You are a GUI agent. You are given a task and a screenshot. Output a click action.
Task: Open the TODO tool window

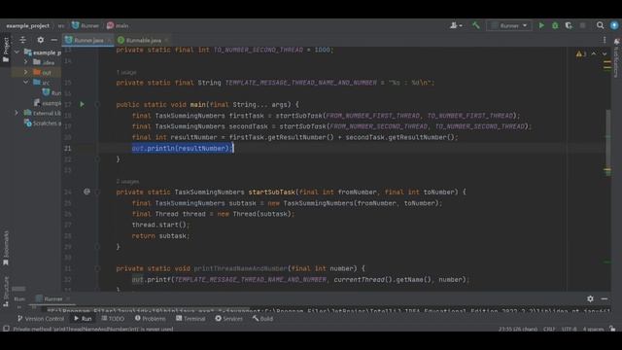point(113,318)
